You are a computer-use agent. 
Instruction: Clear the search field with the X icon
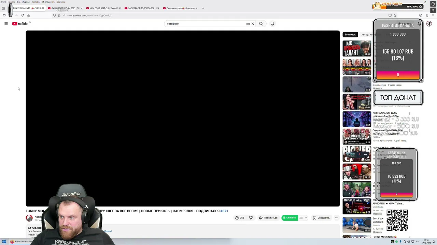[253, 23]
